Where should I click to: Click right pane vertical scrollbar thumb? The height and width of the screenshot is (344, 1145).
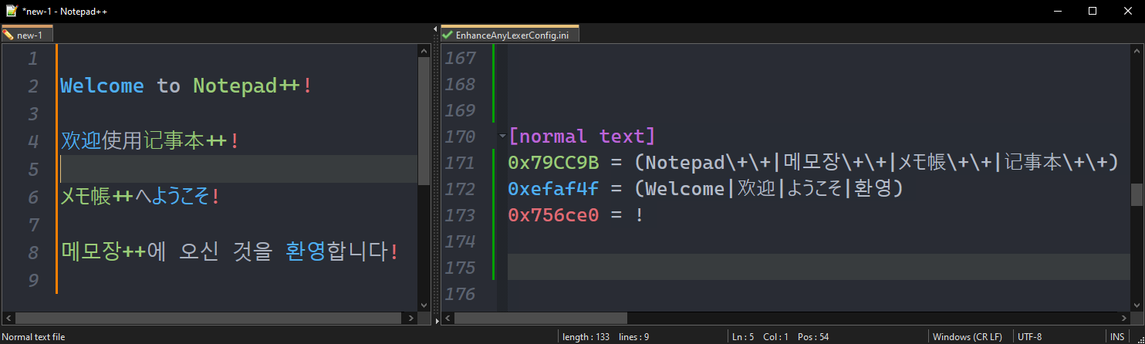[1137, 194]
